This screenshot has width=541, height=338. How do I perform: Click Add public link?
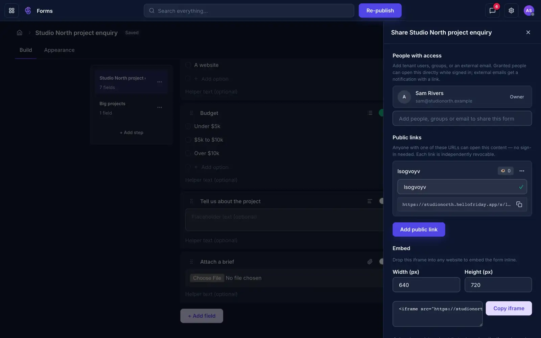pyautogui.click(x=419, y=230)
